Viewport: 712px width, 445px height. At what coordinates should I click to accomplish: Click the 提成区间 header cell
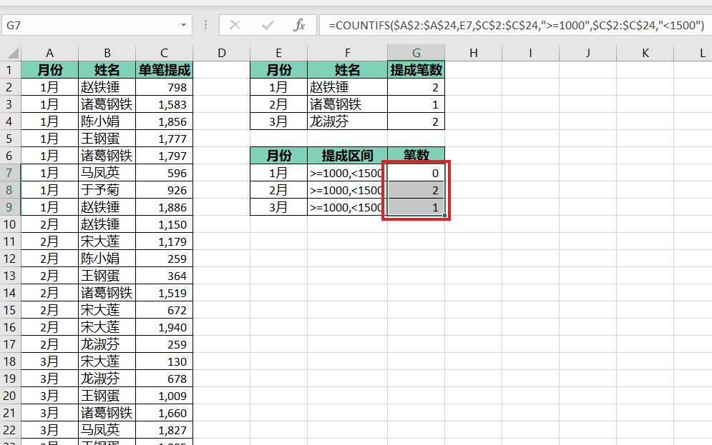click(x=347, y=156)
